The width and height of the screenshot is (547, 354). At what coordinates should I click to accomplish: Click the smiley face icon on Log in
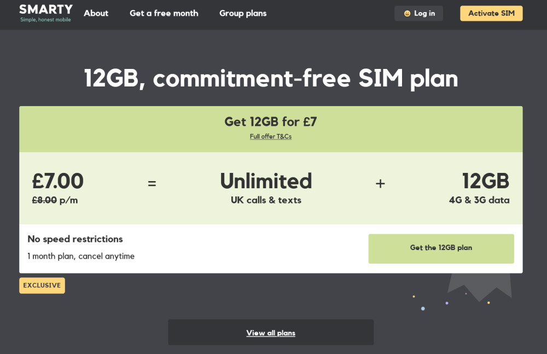405,13
